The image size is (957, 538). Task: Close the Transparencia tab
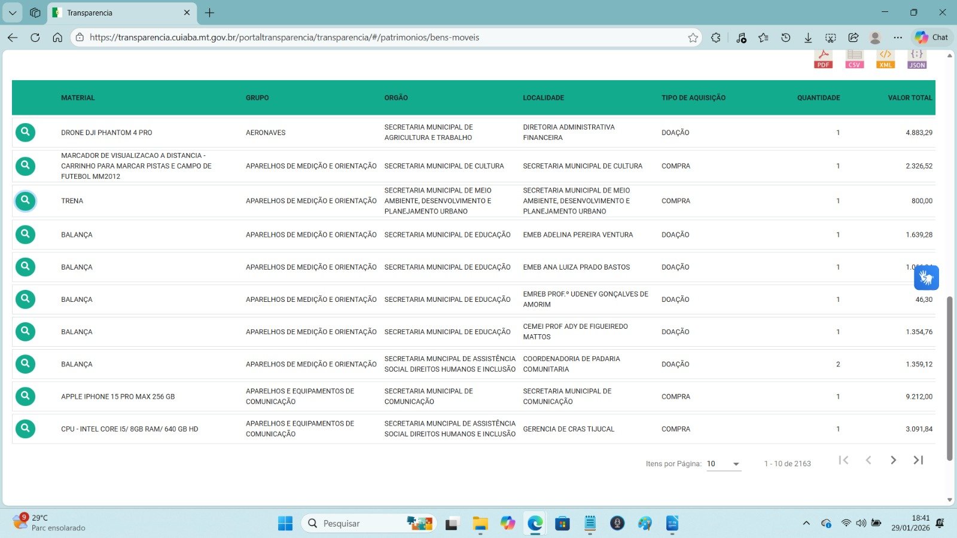[187, 13]
